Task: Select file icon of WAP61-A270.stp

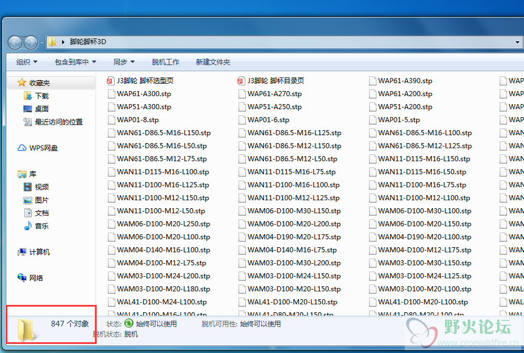Action: coord(242,94)
